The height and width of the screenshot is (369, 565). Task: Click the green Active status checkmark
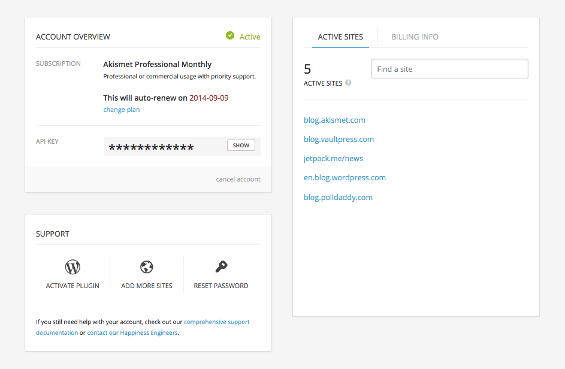click(230, 36)
